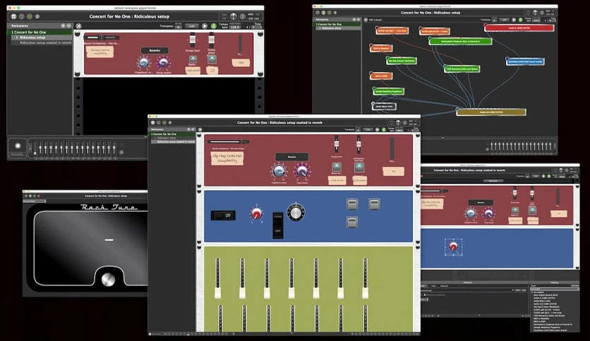This screenshot has height=341, width=590.
Task: Click the blue reverb knob in top-left window
Action: 143,63
